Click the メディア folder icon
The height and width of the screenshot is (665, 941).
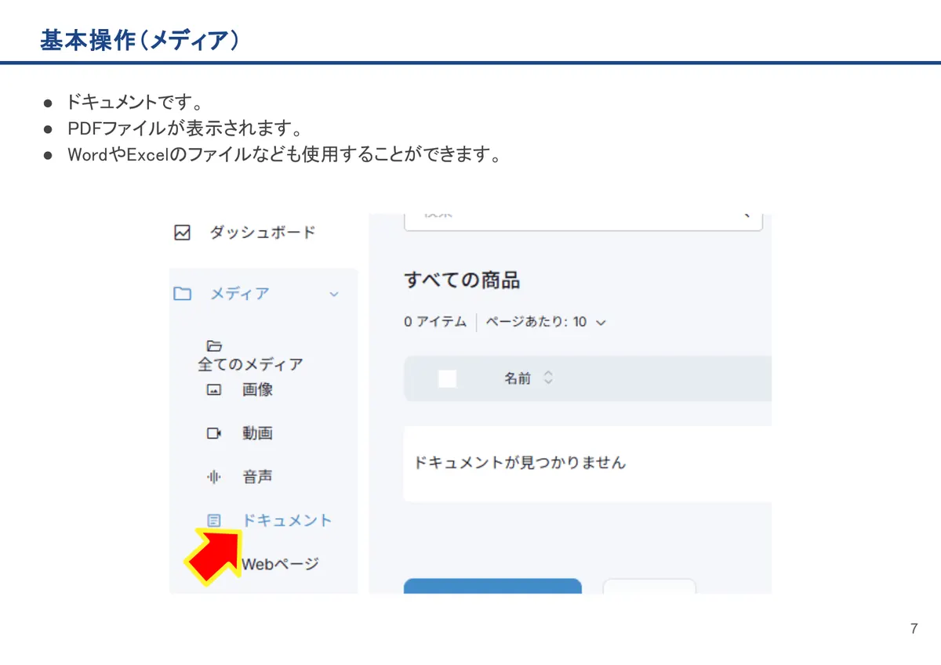183,294
